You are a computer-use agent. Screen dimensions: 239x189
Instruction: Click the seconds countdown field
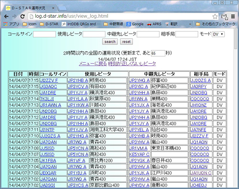coord(158,53)
